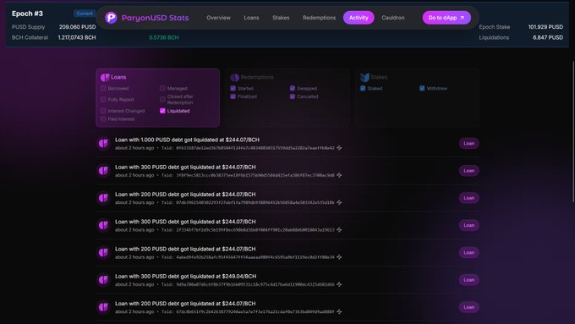Open transaction link for Txid starting 9d9a

tap(255, 284)
